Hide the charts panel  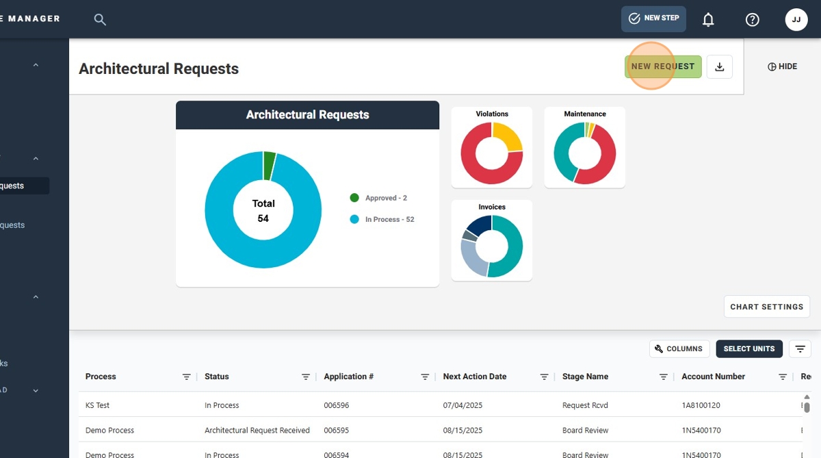(782, 66)
